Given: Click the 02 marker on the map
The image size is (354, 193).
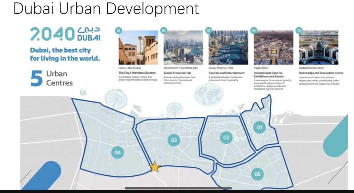Looking at the screenshot, I should click(226, 137).
